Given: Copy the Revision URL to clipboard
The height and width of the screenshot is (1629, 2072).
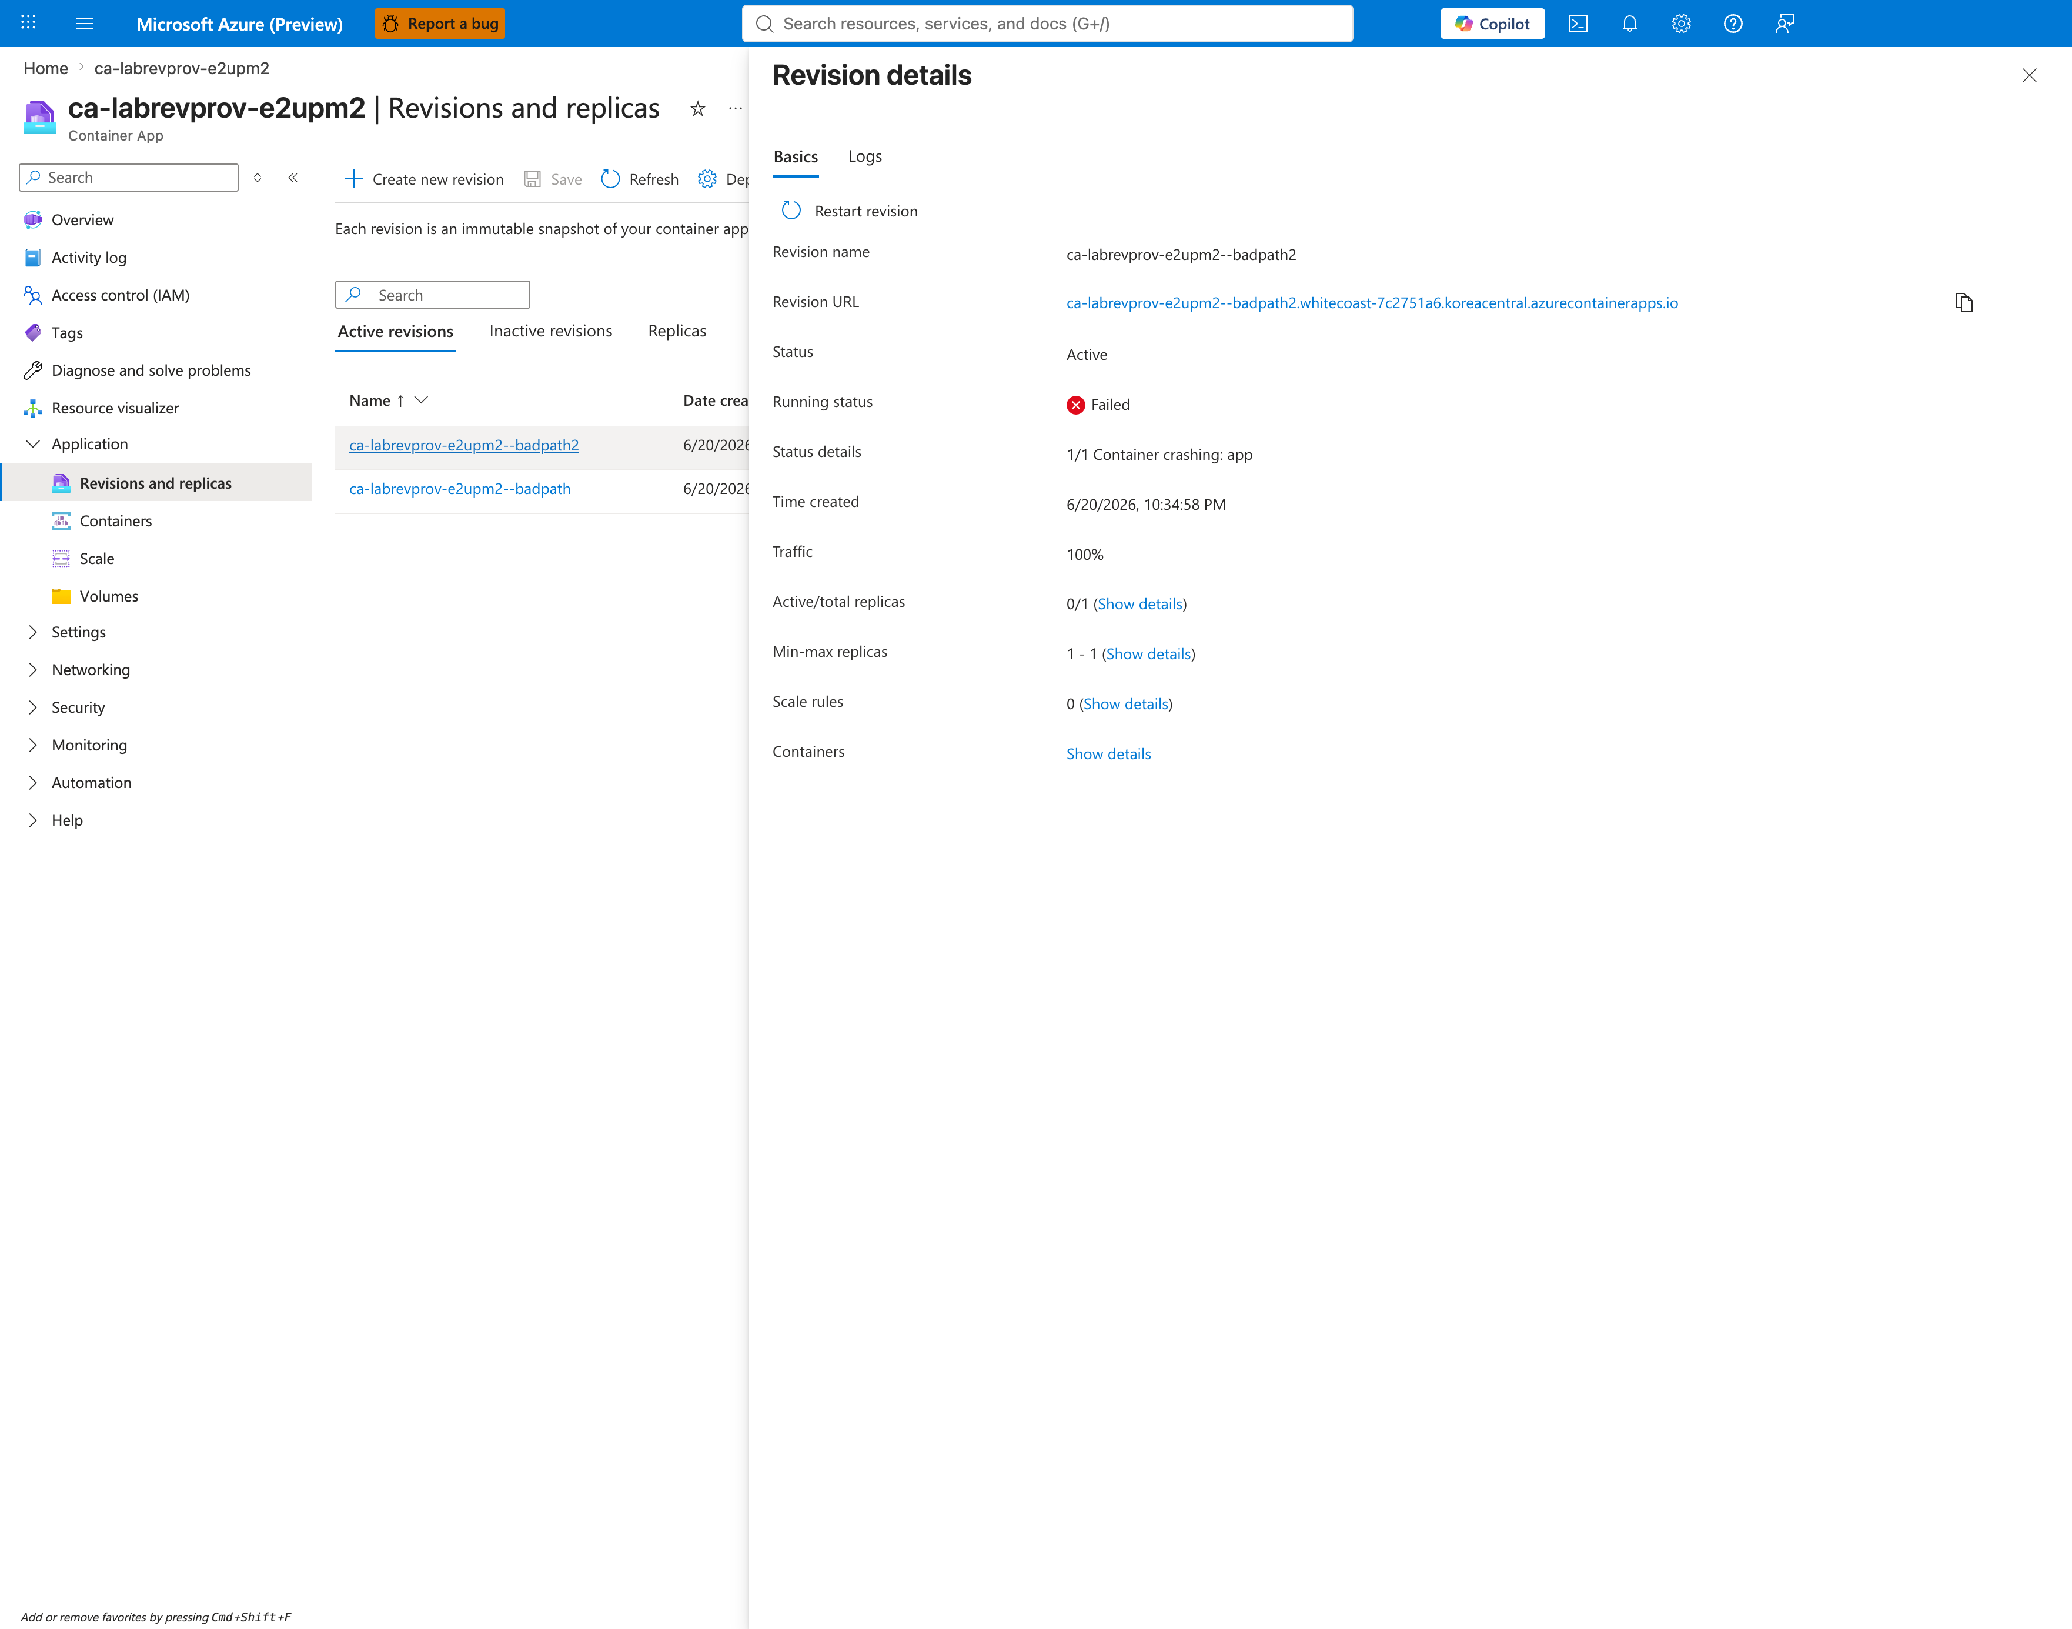Looking at the screenshot, I should [1963, 302].
